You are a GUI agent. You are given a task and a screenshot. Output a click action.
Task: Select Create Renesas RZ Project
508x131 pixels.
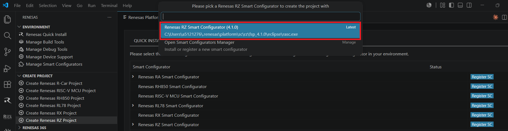click(67, 120)
